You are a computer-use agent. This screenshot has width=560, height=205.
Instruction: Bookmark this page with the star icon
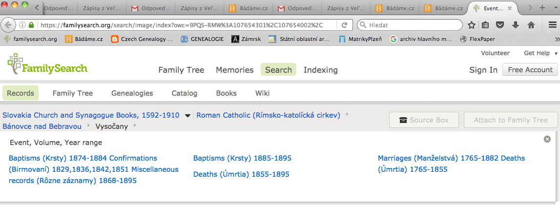(472, 25)
